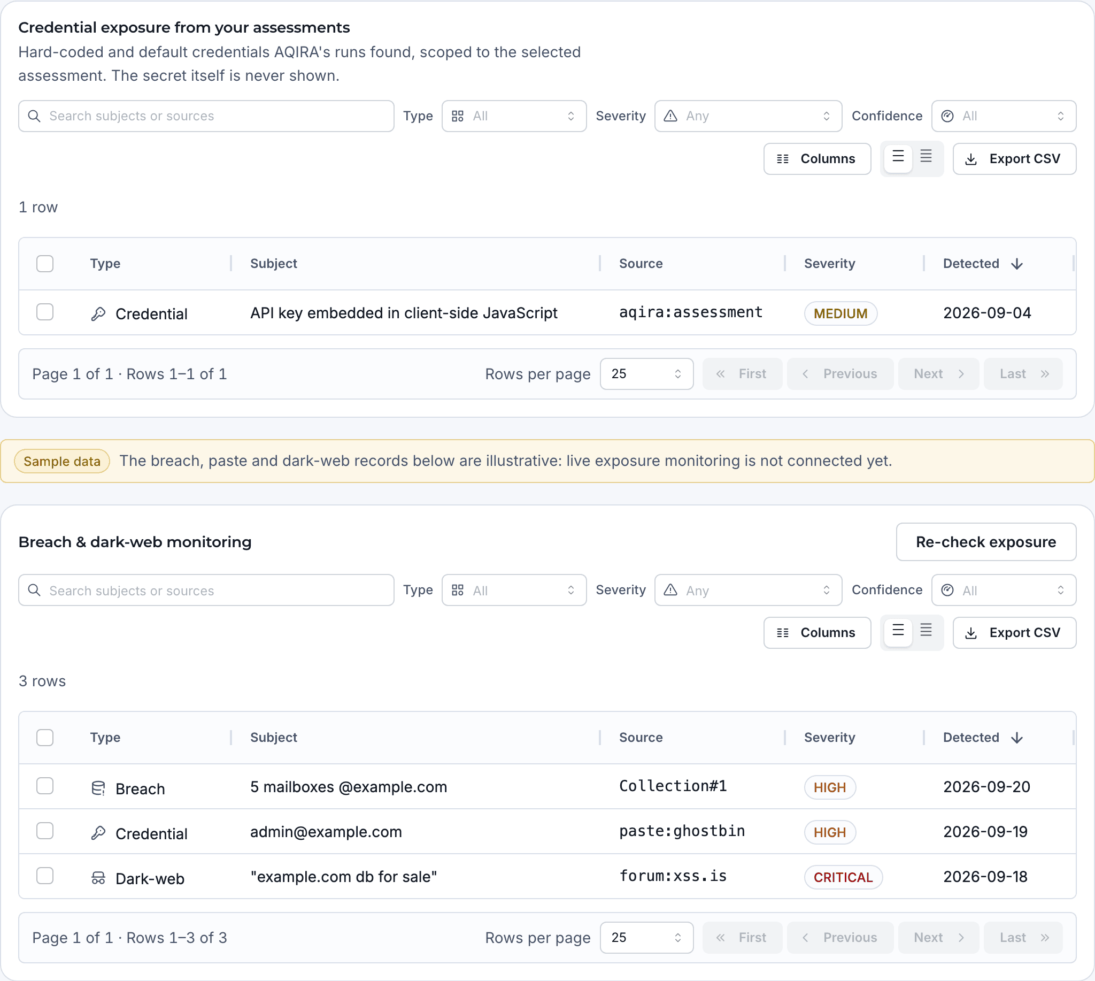Click the download icon on the assessments Export CSV button
This screenshot has width=1095, height=981.
click(x=971, y=159)
